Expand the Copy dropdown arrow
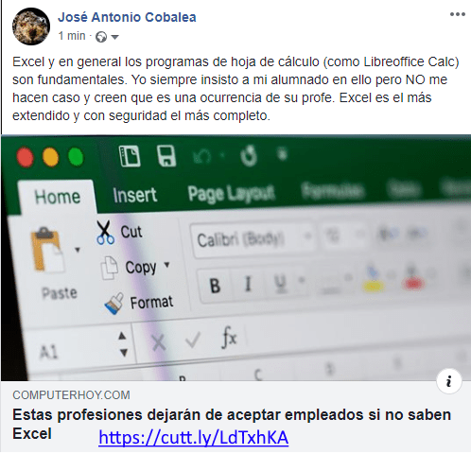This screenshot has width=471, height=454. 167,265
